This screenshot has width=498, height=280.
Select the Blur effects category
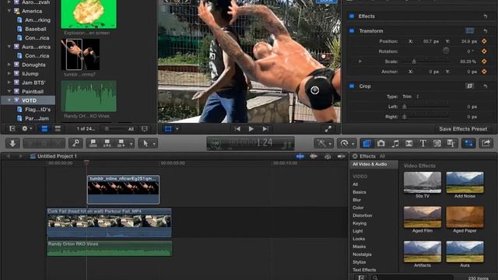coord(356,200)
